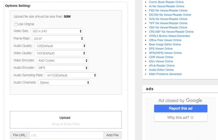Select the Audio Encoder MP3 dropdown
218x140 pixels.
click(62, 68)
